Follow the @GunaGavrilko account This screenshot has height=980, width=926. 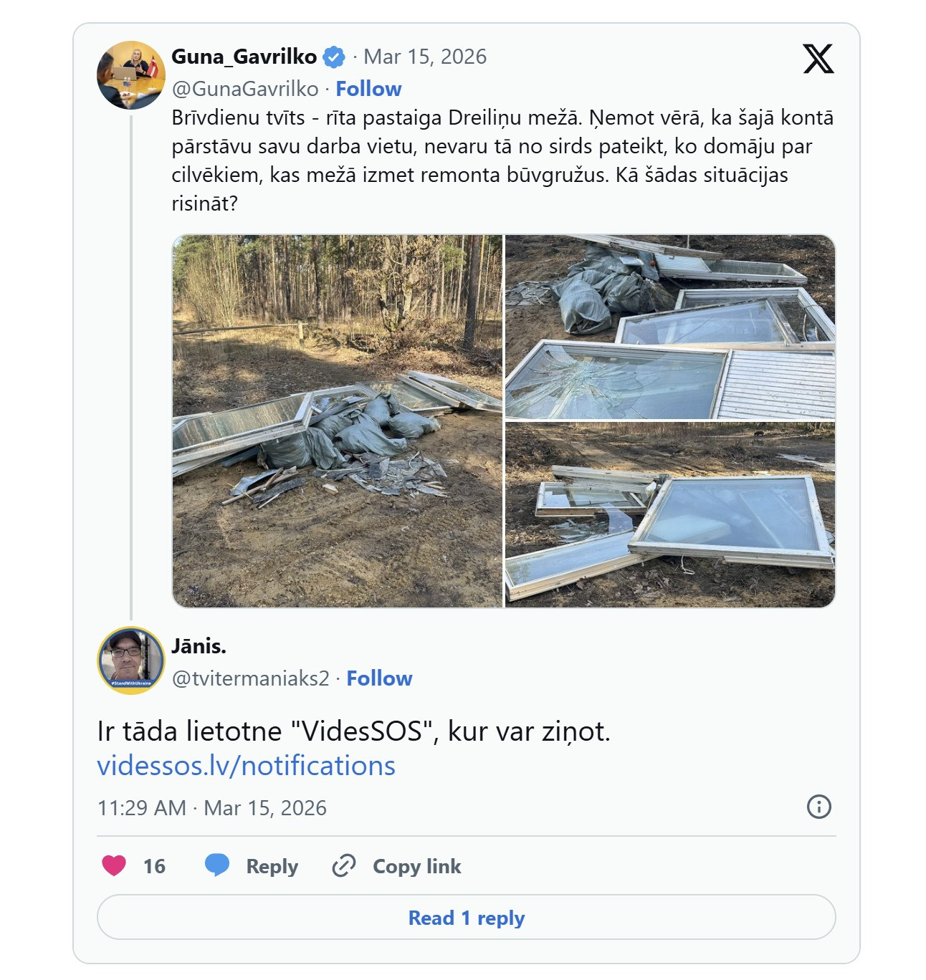pyautogui.click(x=368, y=89)
